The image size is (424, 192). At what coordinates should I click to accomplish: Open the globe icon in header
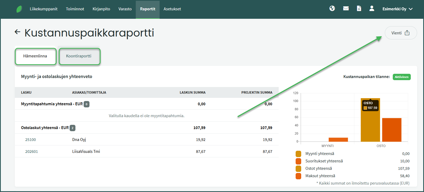pos(332,8)
